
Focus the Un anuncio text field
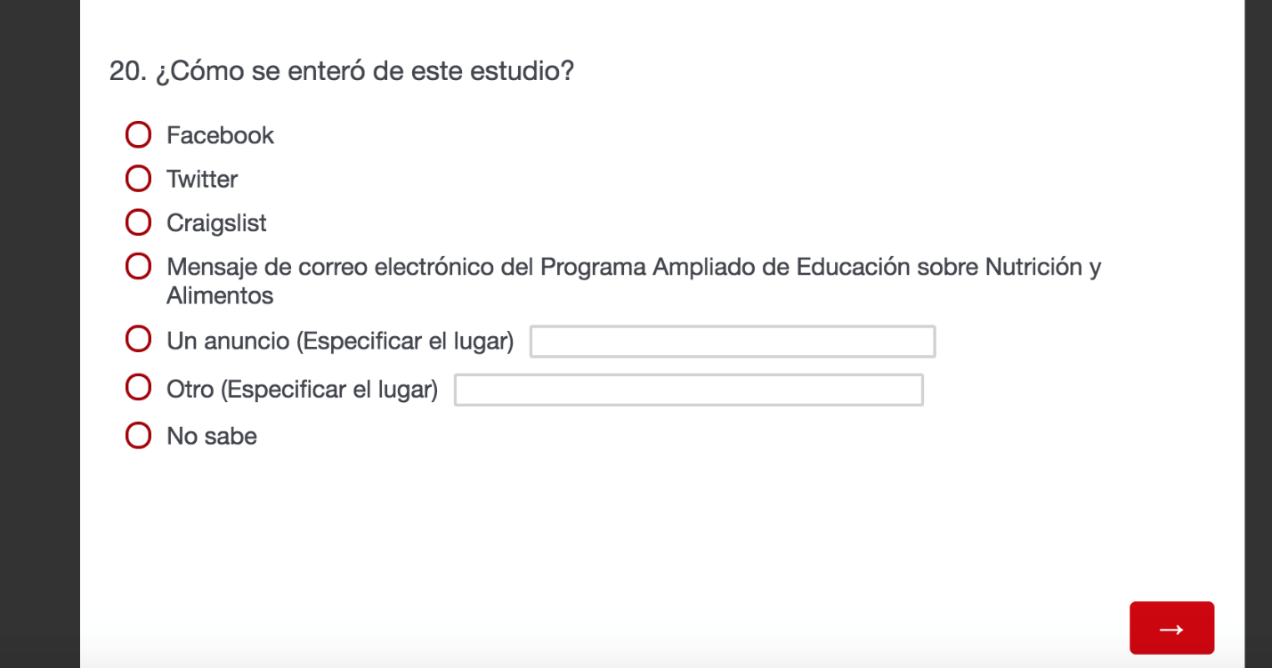click(x=732, y=342)
